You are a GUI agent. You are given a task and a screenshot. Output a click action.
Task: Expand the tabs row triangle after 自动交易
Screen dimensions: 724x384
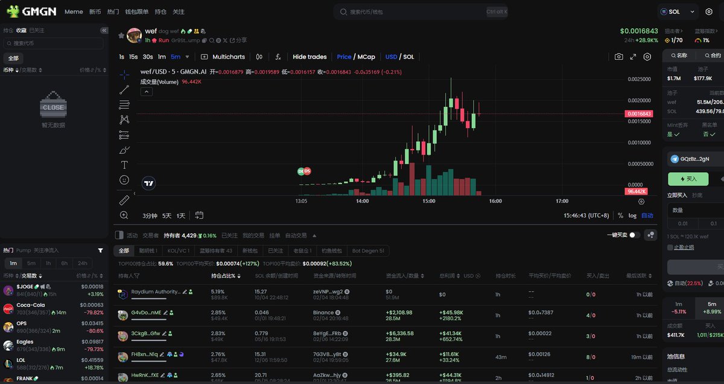click(314, 235)
